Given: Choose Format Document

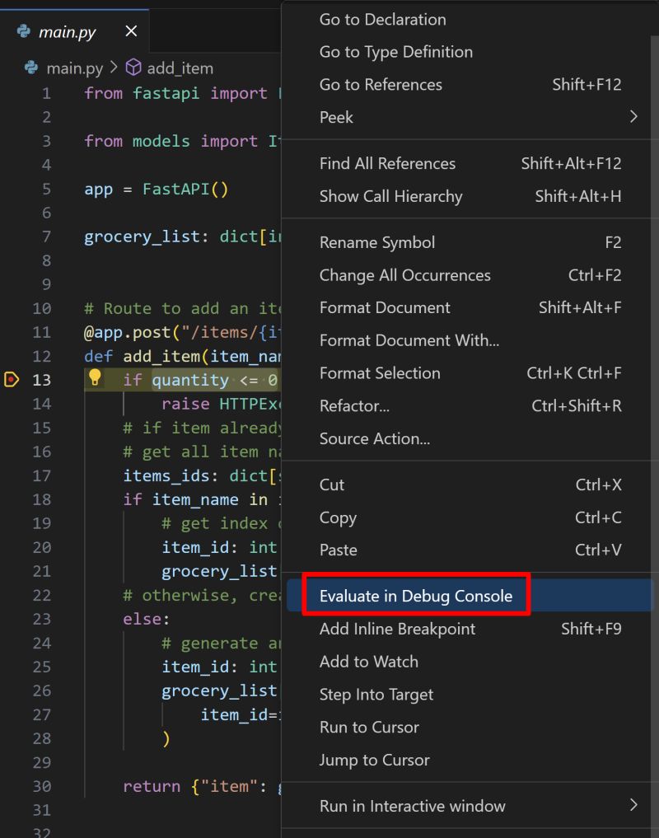Looking at the screenshot, I should point(385,307).
